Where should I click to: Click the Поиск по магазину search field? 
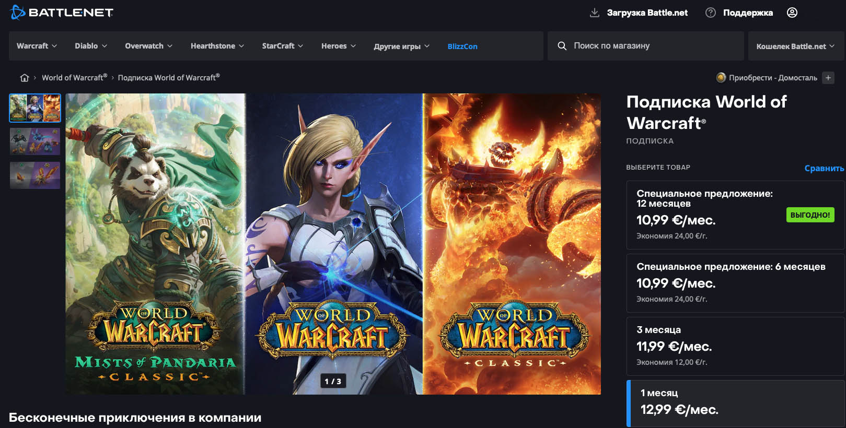click(x=646, y=46)
